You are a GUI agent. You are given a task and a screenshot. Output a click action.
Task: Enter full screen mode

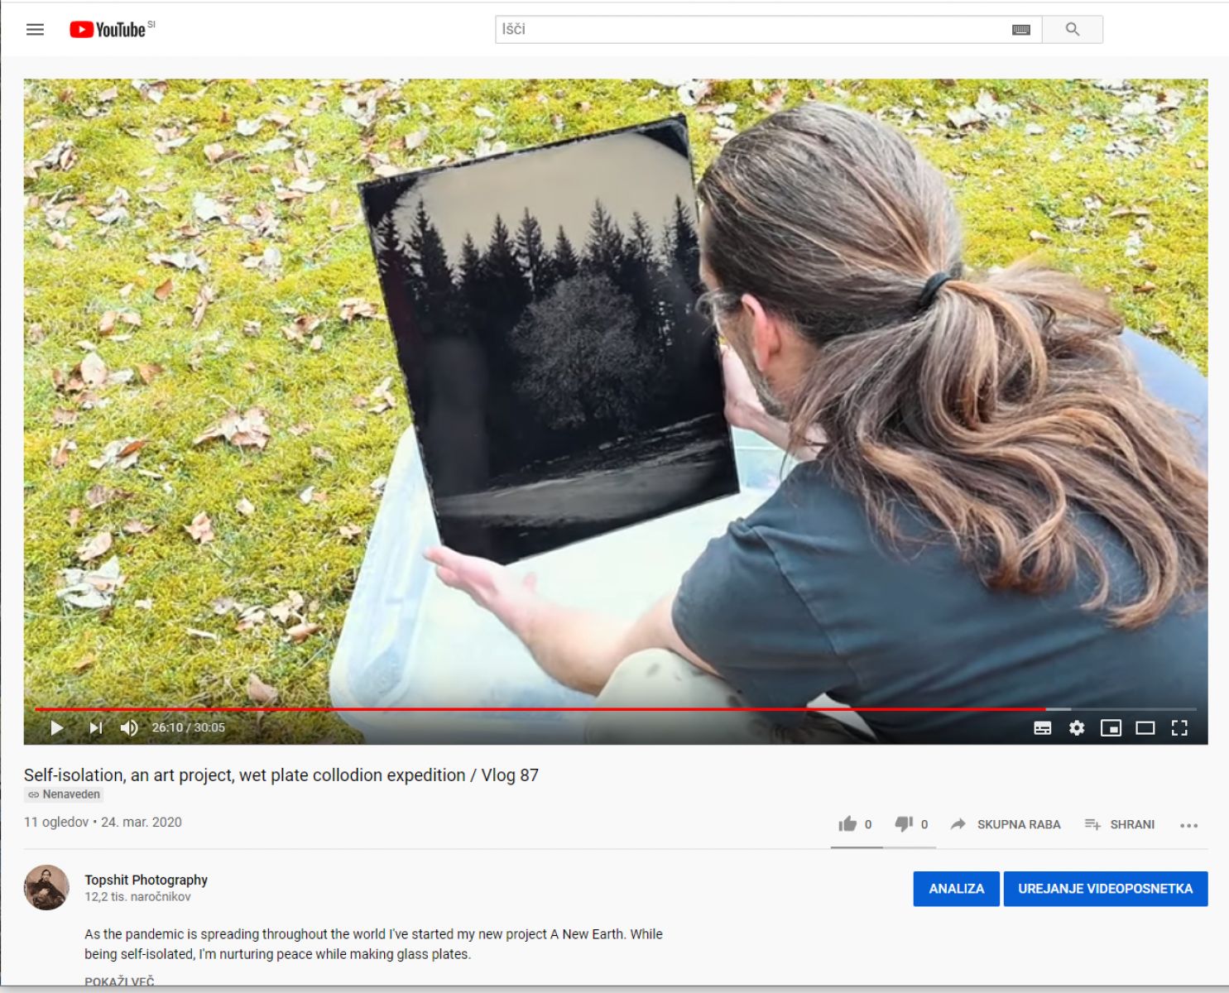(1179, 728)
